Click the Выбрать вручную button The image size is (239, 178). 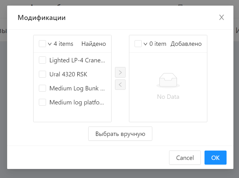click(120, 134)
